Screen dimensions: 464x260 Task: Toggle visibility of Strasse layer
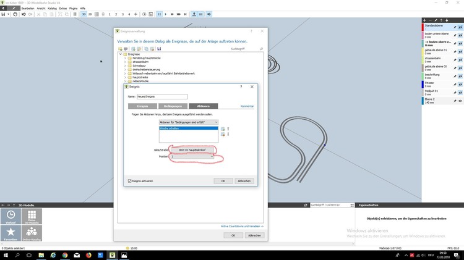pyautogui.click(x=460, y=85)
